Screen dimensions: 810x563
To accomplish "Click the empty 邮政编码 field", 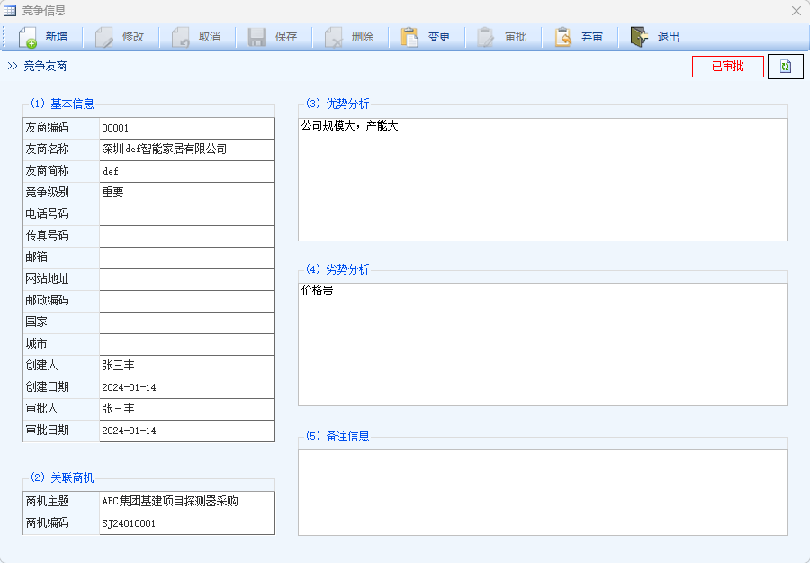I will (187, 302).
